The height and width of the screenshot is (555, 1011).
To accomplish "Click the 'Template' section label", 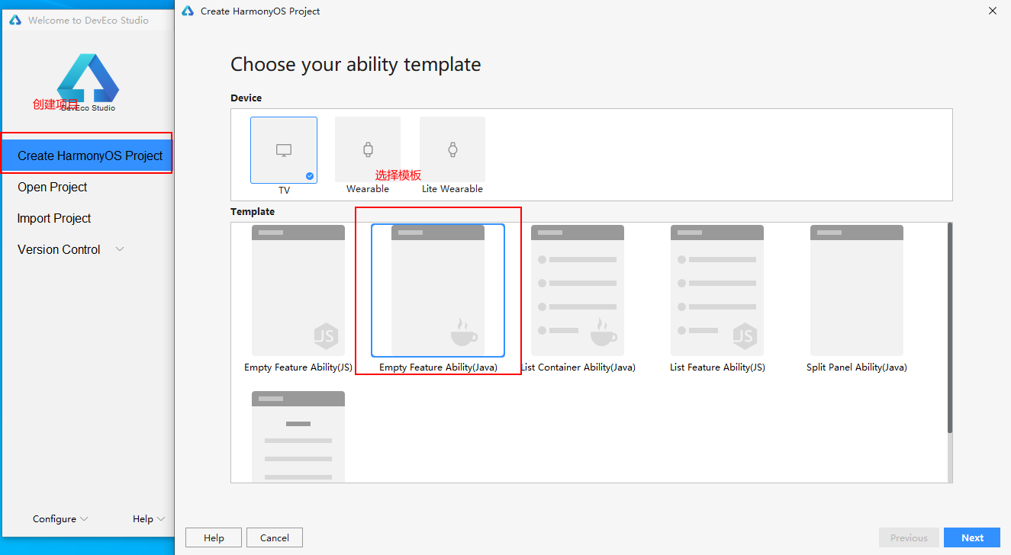I will tap(253, 211).
